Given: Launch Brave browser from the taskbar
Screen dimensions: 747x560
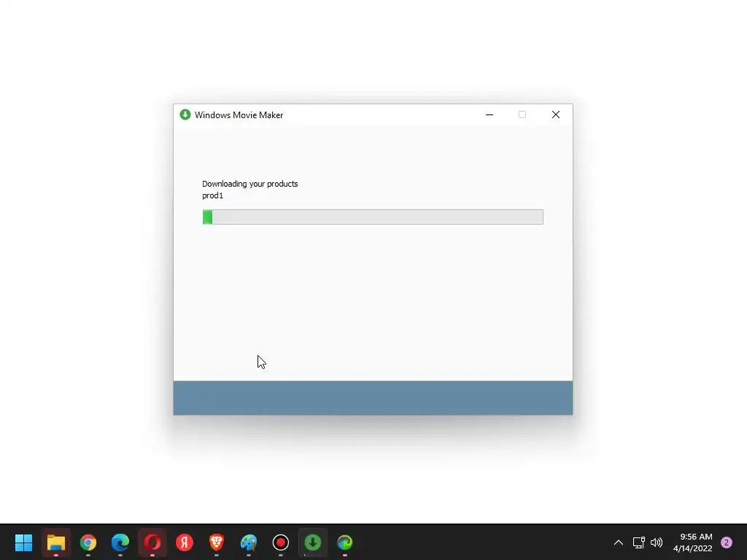Looking at the screenshot, I should tap(217, 542).
